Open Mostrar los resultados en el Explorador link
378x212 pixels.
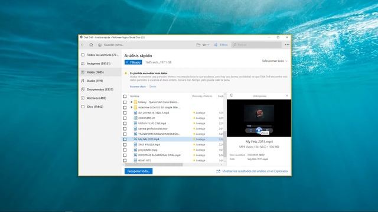click(x=255, y=171)
